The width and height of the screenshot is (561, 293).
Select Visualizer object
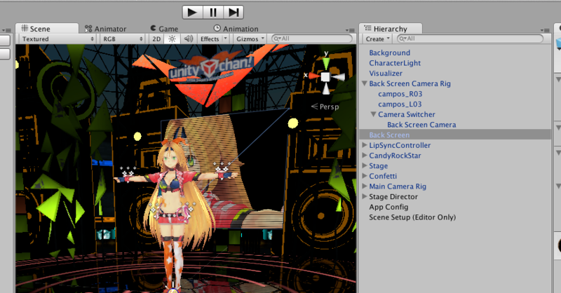click(386, 74)
